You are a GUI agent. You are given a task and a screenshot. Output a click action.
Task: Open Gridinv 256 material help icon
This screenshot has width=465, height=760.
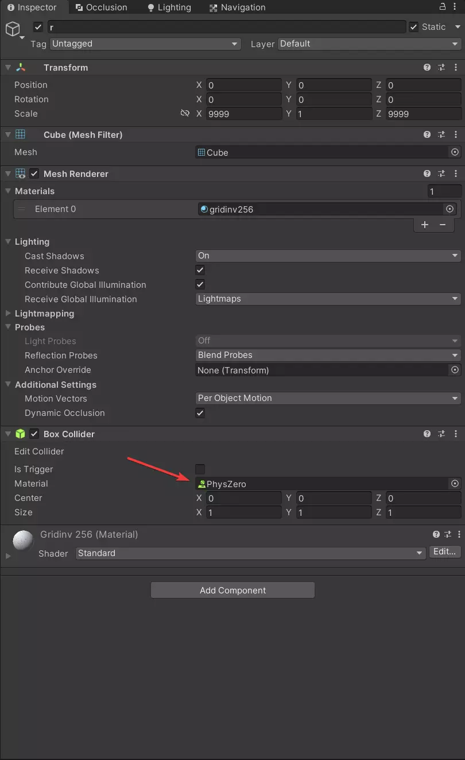(436, 535)
